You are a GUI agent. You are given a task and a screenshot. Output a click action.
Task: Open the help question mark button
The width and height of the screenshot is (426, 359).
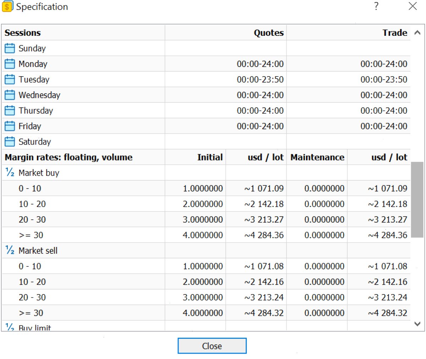376,6
